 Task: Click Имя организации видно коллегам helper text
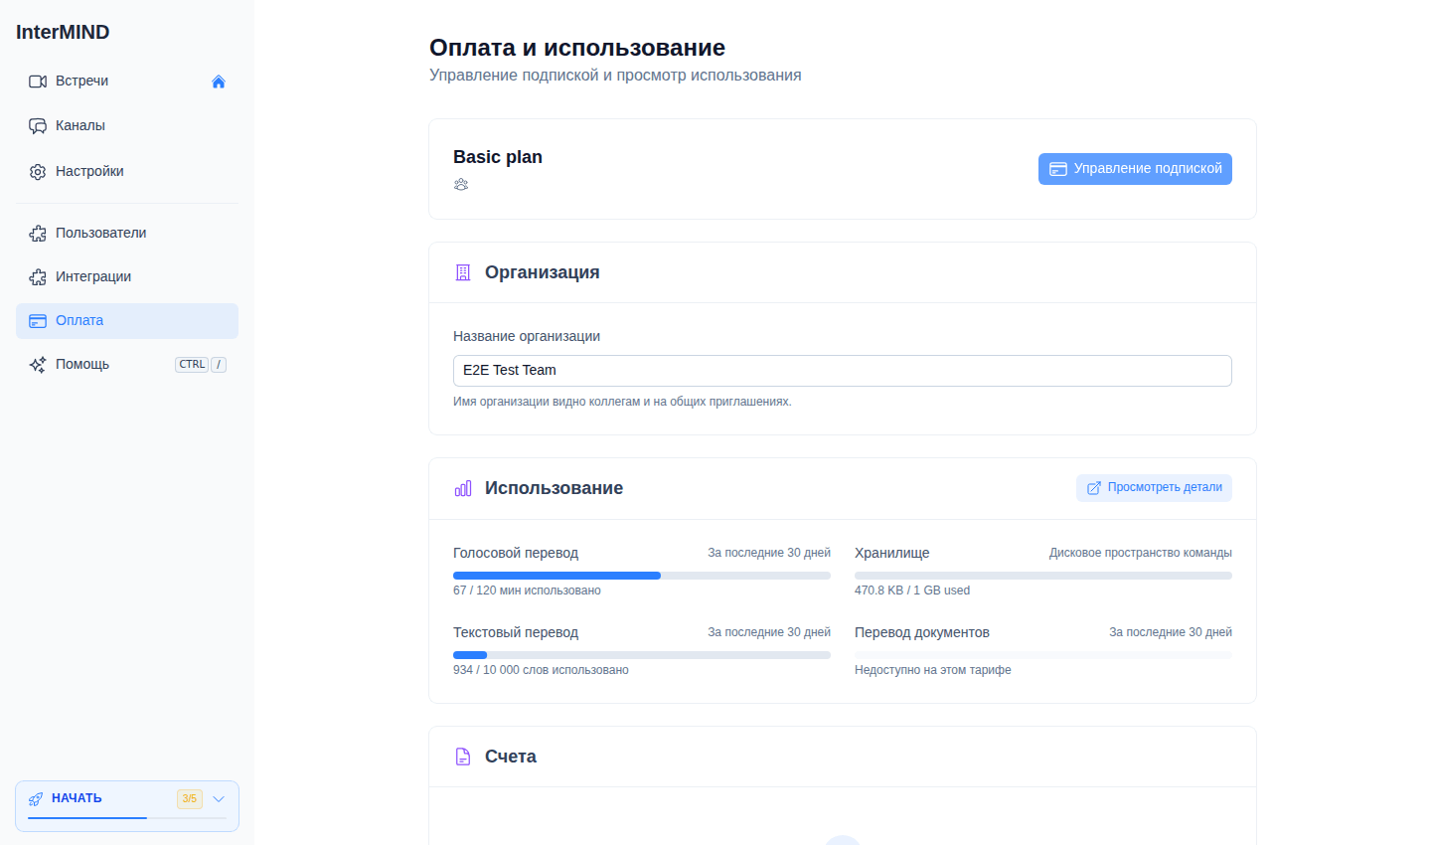pyautogui.click(x=622, y=402)
